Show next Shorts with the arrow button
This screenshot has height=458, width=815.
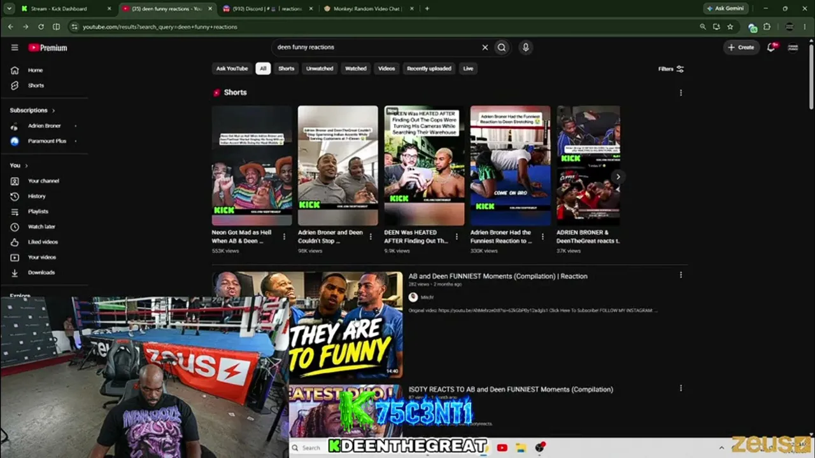tap(617, 177)
